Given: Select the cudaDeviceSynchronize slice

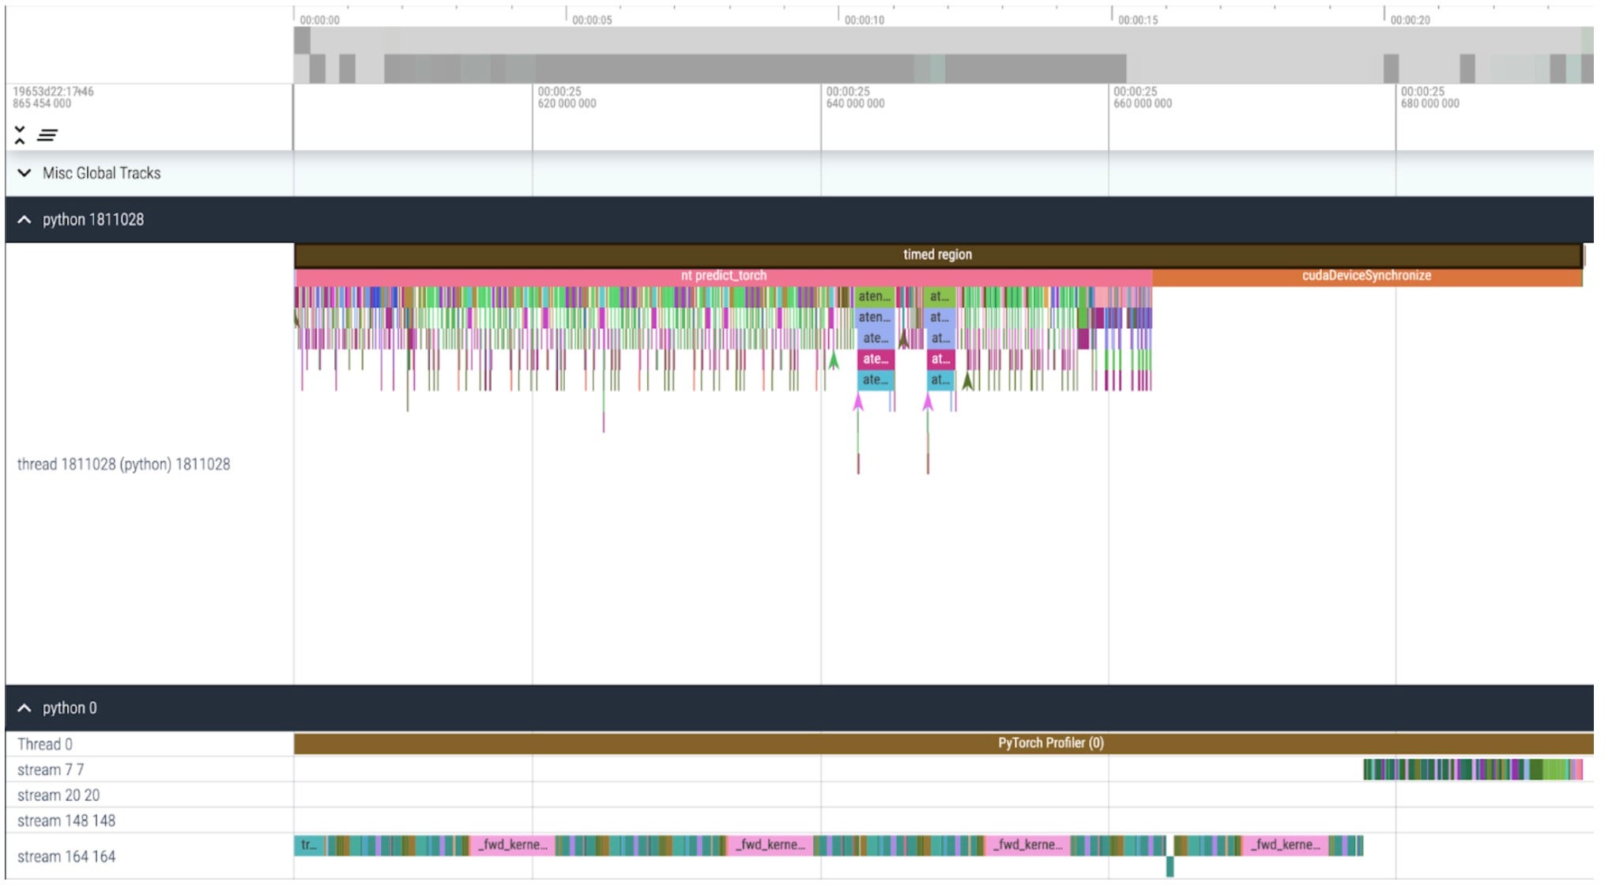Looking at the screenshot, I should [x=1365, y=276].
